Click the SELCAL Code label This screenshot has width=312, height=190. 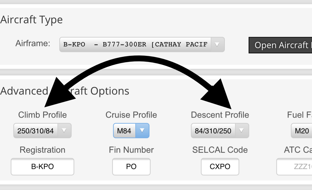point(220,150)
